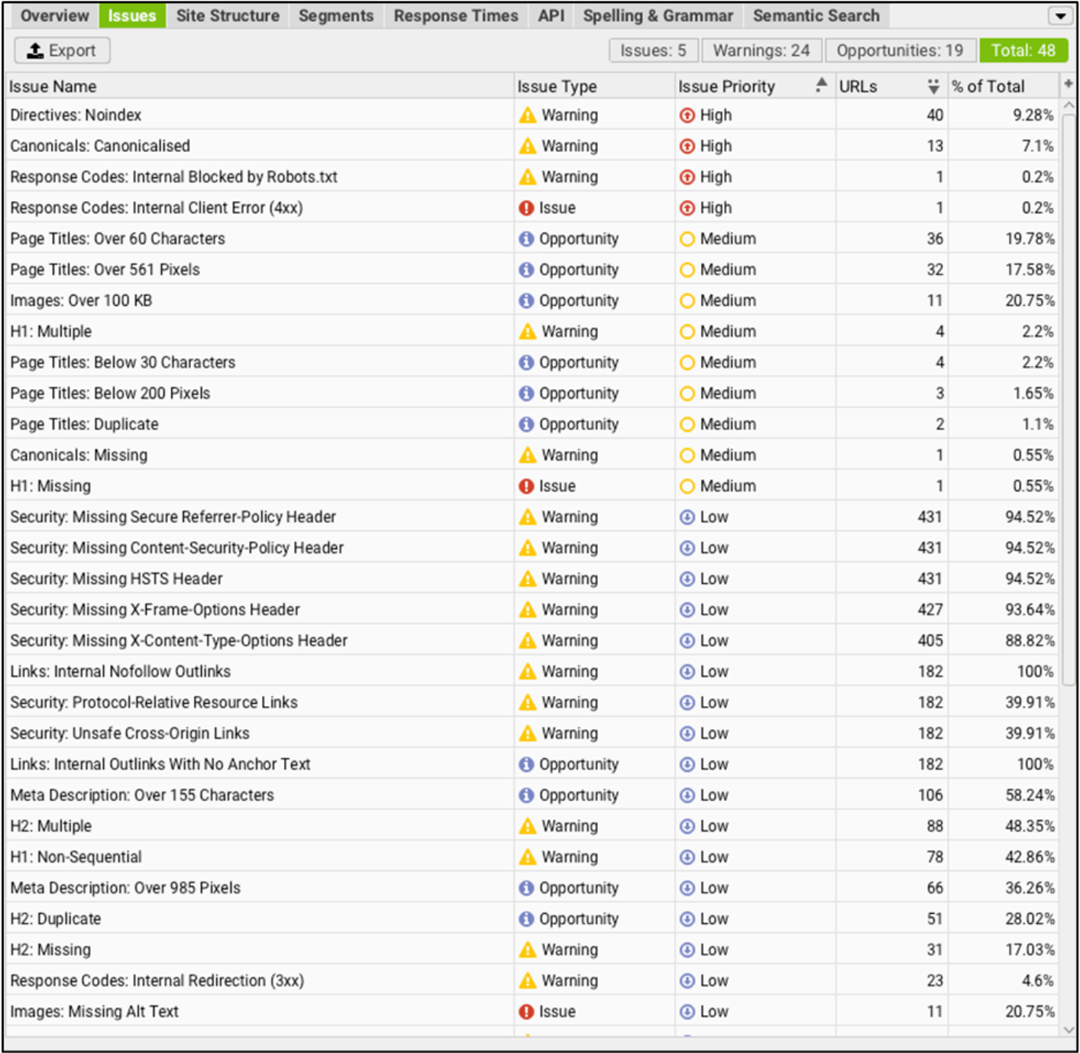Show Total: 48 filter
This screenshot has width=1080, height=1053.
1023,50
